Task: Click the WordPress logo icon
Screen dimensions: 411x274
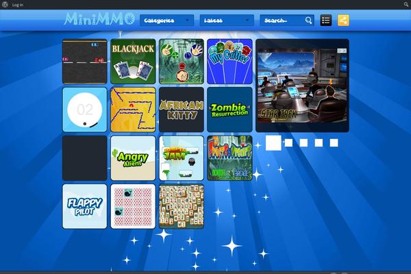Action: point(5,5)
